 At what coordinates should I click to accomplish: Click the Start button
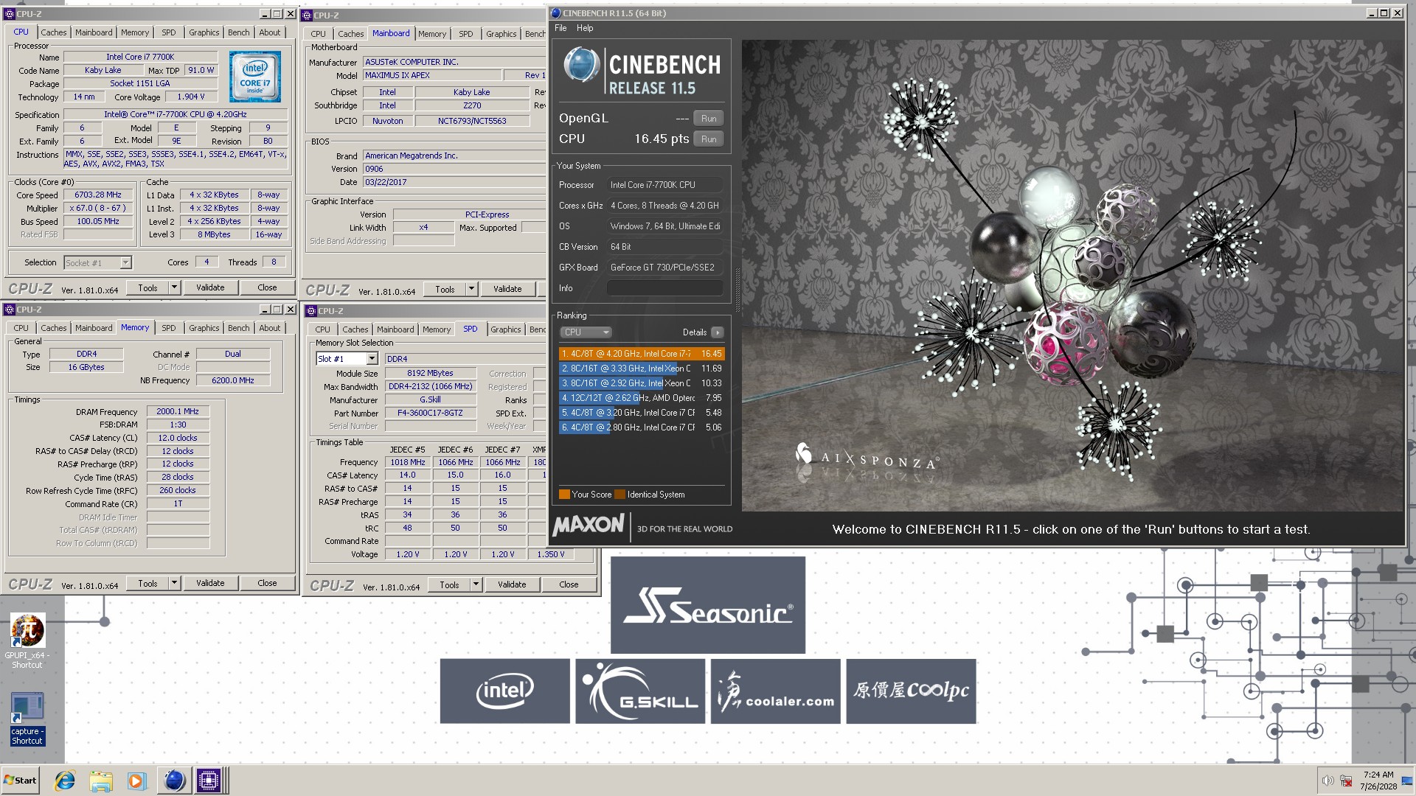[x=21, y=781]
